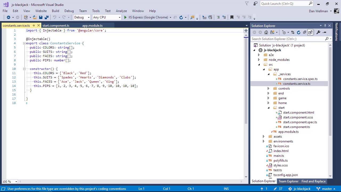
Task: Collapse the ConstantsService class outline
Action: pos(24,43)
